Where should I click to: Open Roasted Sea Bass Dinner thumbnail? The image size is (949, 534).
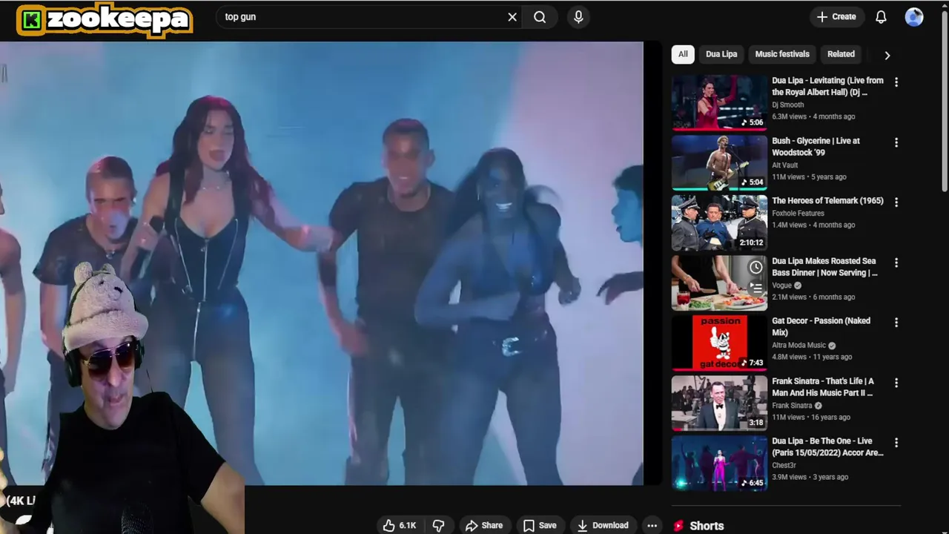pos(719,282)
